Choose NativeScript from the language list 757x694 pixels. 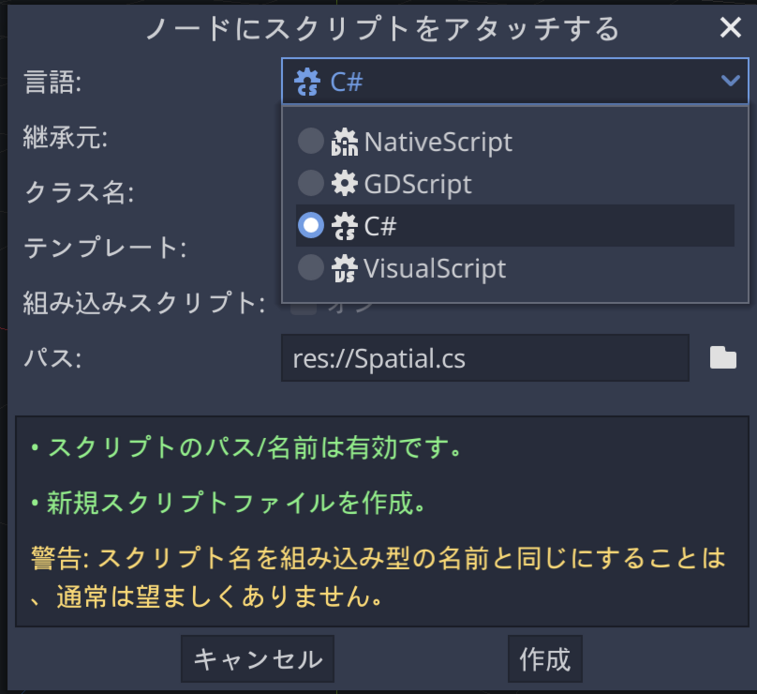(438, 142)
